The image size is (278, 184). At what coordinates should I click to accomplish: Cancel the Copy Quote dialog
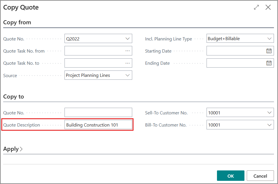(x=260, y=176)
